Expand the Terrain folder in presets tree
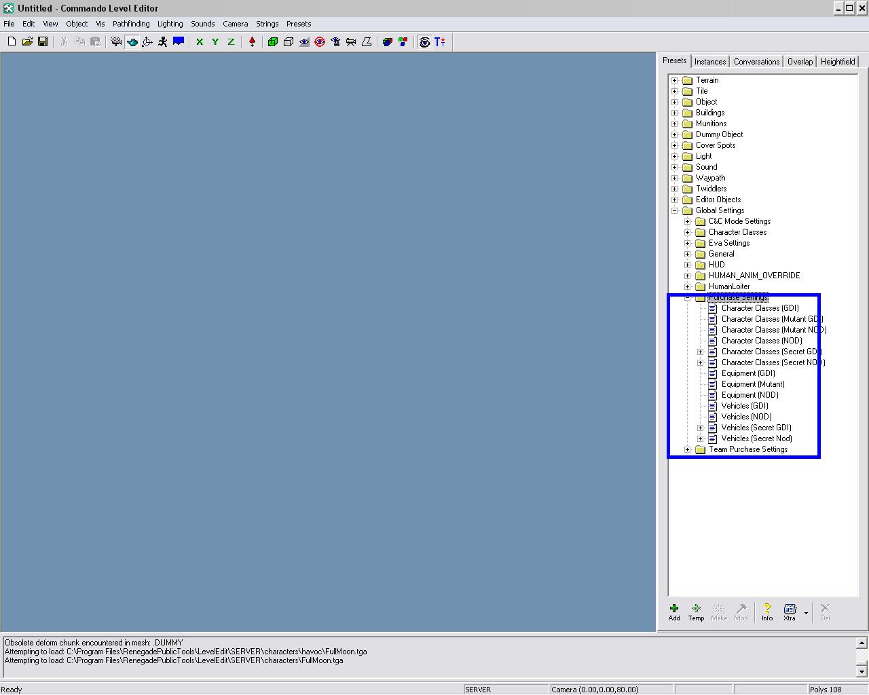This screenshot has height=695, width=869. pyautogui.click(x=675, y=80)
